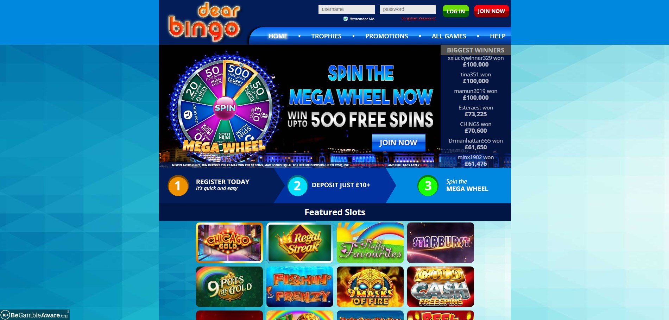Click the teal step 2 circle icon
The width and height of the screenshot is (669, 320).
[x=297, y=186]
